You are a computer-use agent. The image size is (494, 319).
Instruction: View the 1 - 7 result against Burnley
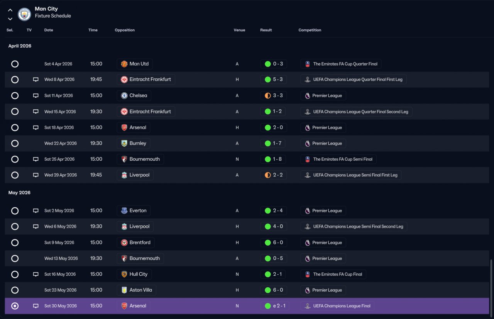tap(273, 143)
